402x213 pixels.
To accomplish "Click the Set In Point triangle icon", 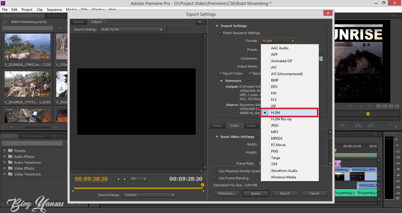I will (118, 179).
